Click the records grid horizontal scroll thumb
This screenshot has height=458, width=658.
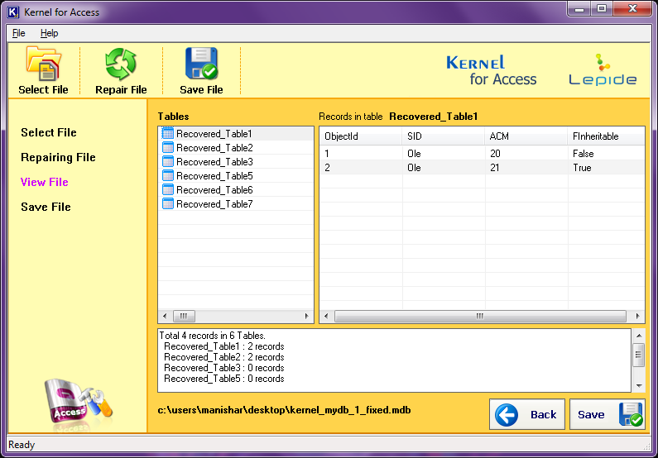pos(480,316)
